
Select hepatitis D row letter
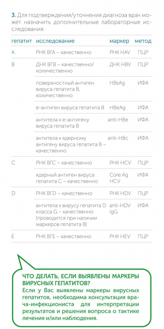click(13, 193)
